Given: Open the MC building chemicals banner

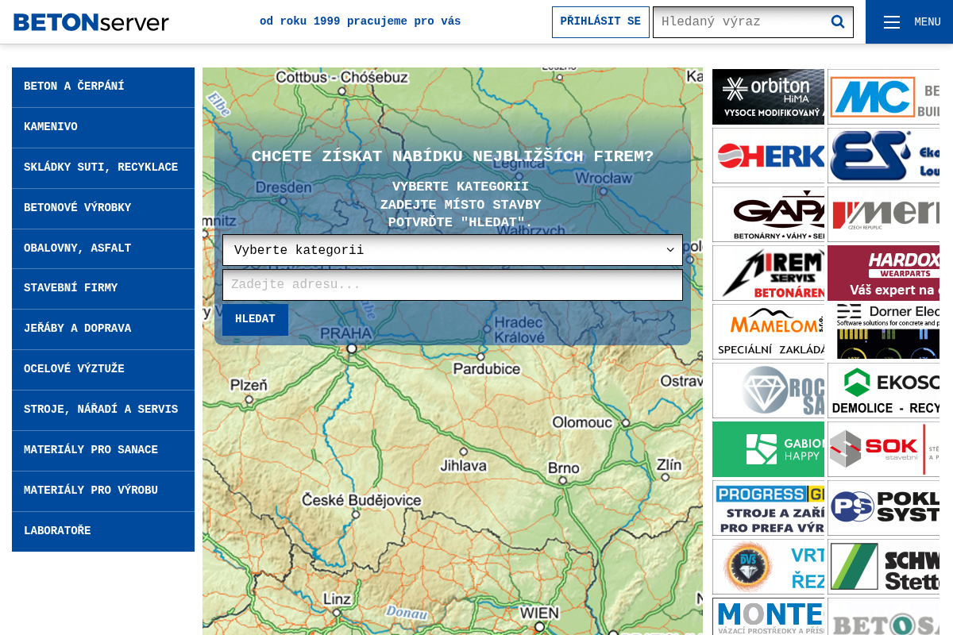Looking at the screenshot, I should point(883,97).
